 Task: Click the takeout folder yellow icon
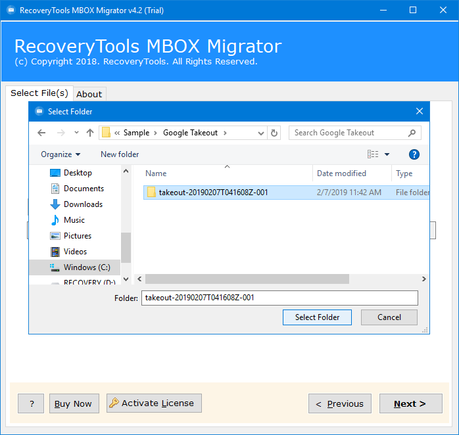(151, 192)
